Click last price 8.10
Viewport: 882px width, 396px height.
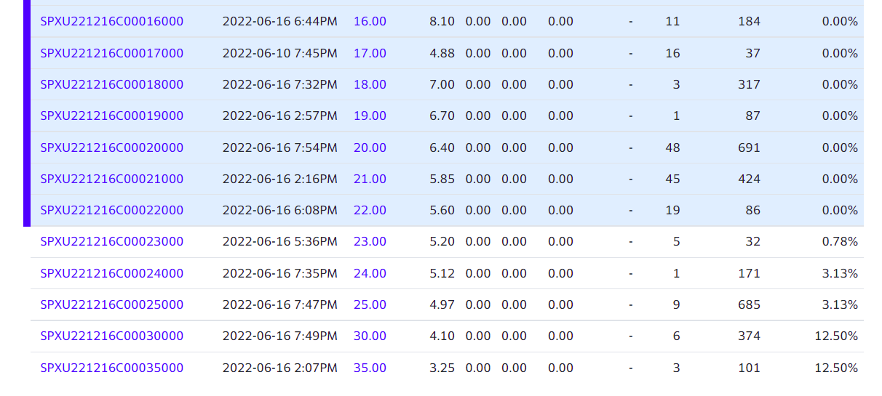point(442,22)
